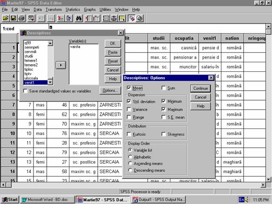Uncheck the Maximum checkbox

[163, 109]
